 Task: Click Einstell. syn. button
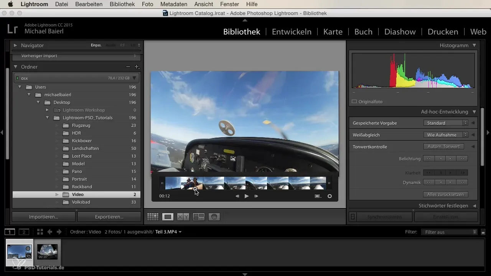coord(446,217)
